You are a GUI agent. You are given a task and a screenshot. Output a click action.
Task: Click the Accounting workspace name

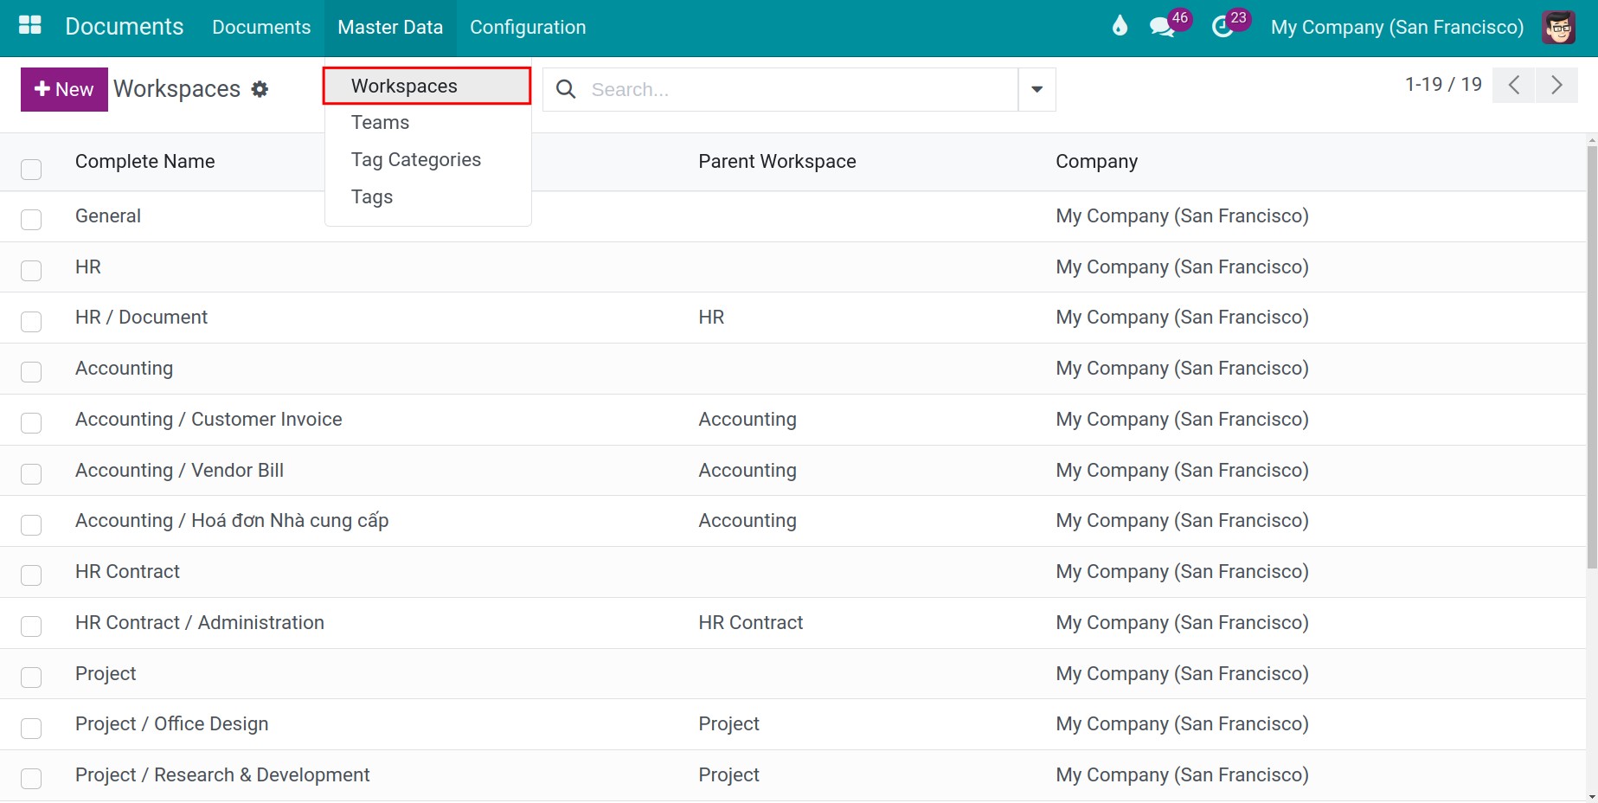point(124,369)
